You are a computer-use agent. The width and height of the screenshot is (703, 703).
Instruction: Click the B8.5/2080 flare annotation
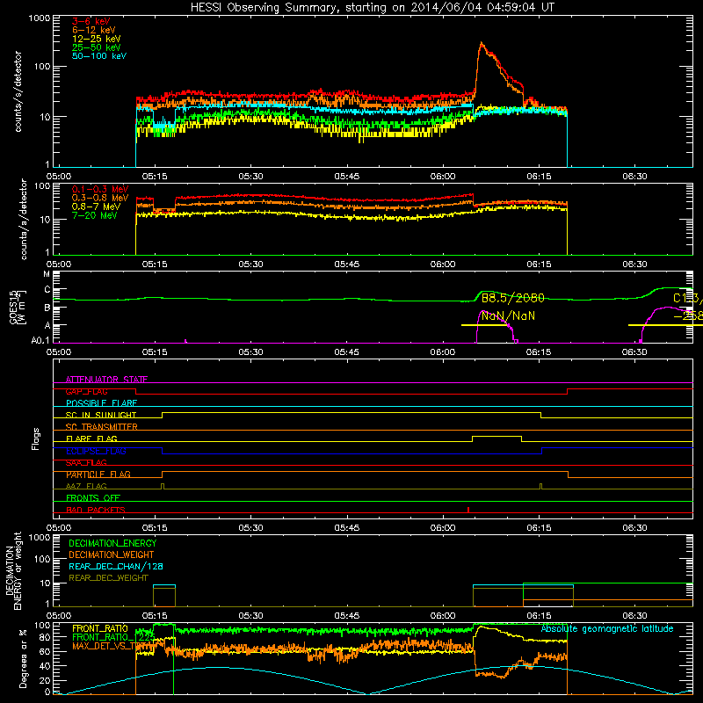point(513,298)
